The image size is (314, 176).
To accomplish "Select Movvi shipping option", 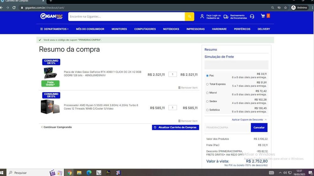I will point(207,93).
